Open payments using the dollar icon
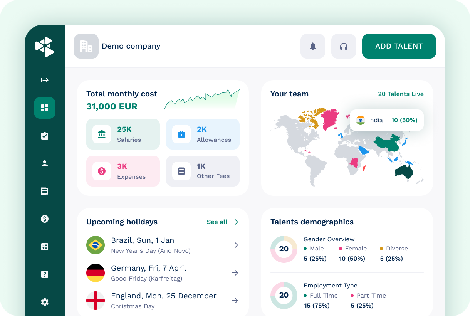This screenshot has height=316, width=470. [x=45, y=219]
